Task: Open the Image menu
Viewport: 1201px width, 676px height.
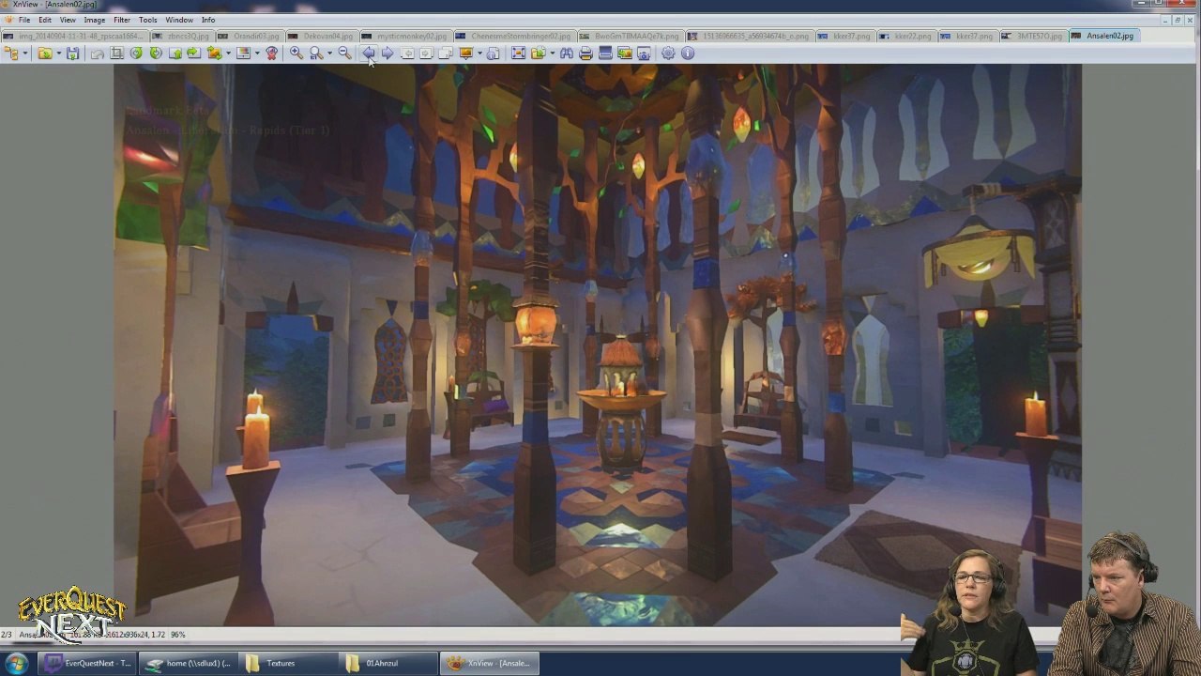Action: pos(94,20)
